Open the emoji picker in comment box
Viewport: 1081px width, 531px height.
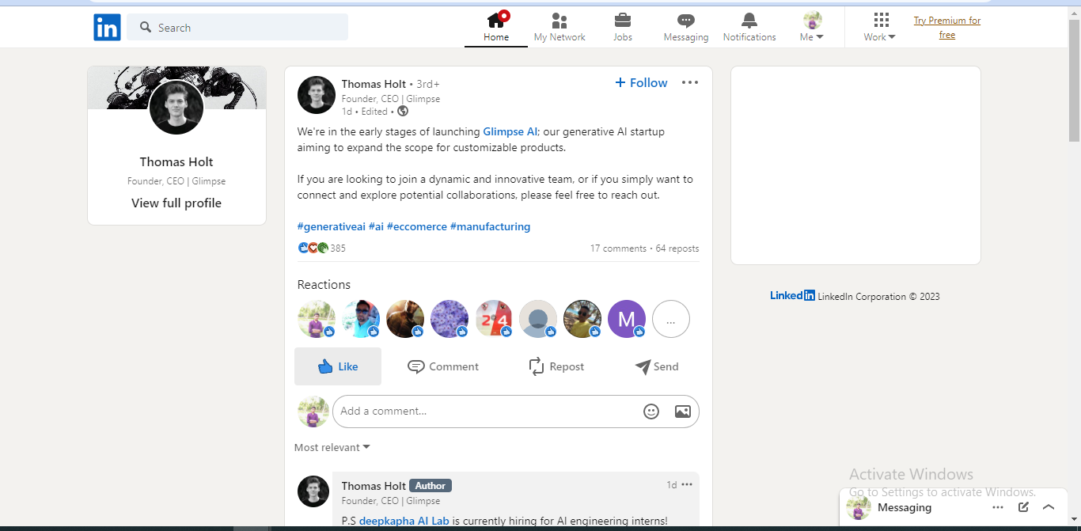click(x=651, y=412)
